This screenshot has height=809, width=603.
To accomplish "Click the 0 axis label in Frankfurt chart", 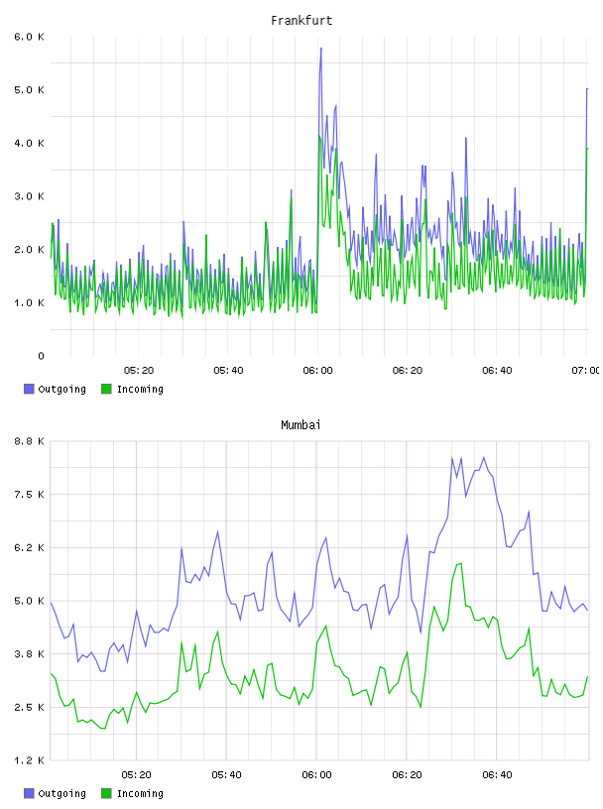I will point(42,356).
